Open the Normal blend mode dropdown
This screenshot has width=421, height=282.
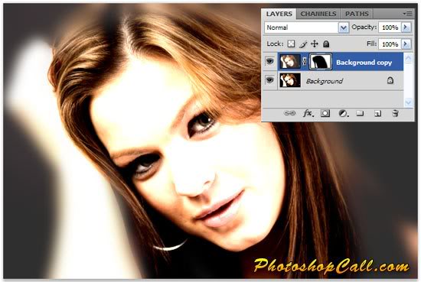point(306,28)
